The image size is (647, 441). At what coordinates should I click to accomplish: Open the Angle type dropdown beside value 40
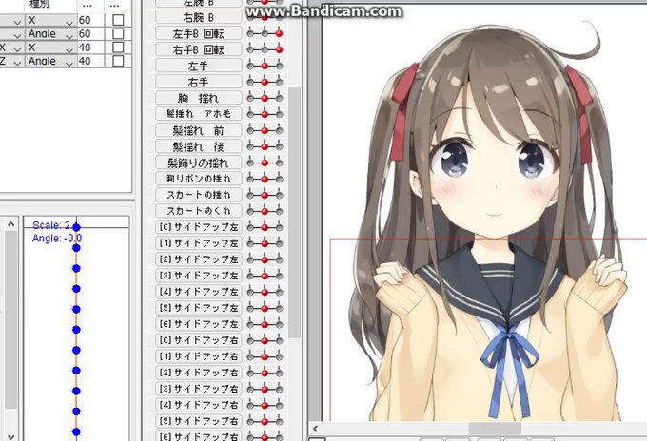point(50,61)
